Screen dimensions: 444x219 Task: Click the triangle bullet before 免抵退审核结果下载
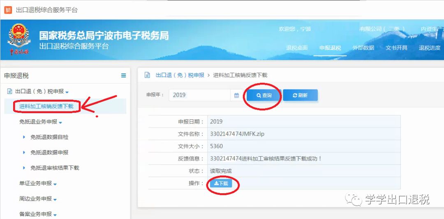tap(24, 168)
